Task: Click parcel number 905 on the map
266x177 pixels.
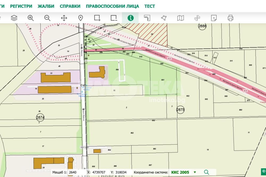Action: pos(206,99)
